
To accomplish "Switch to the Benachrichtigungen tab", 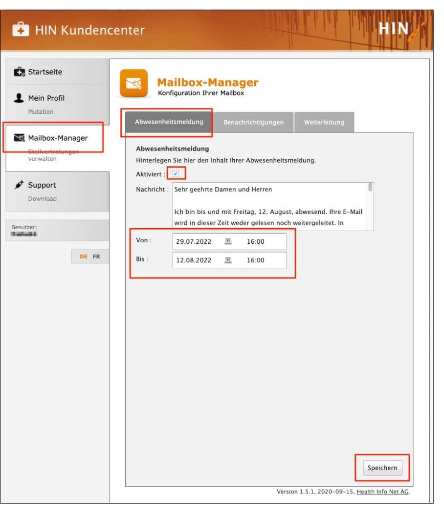I will point(253,123).
